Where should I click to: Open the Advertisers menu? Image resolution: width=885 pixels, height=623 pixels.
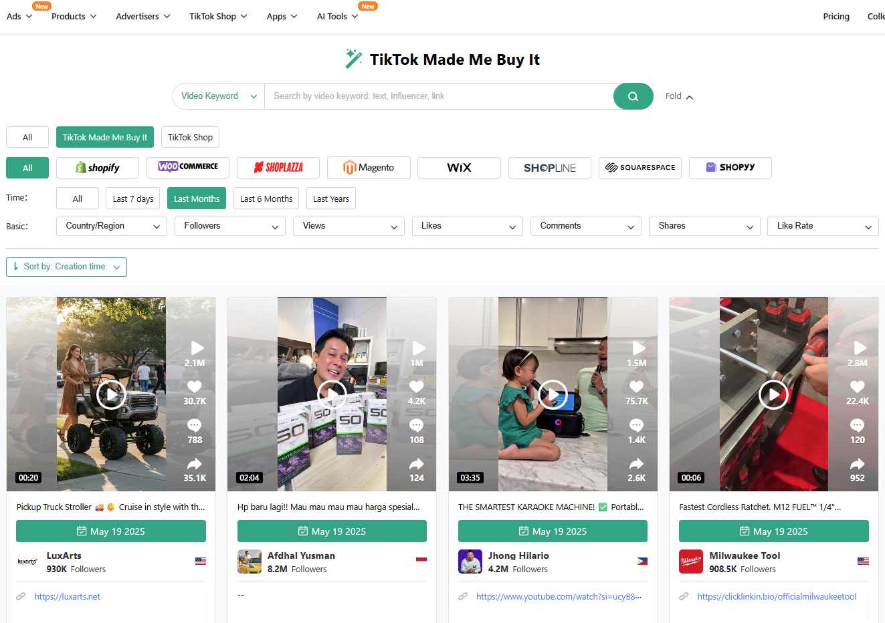(143, 16)
